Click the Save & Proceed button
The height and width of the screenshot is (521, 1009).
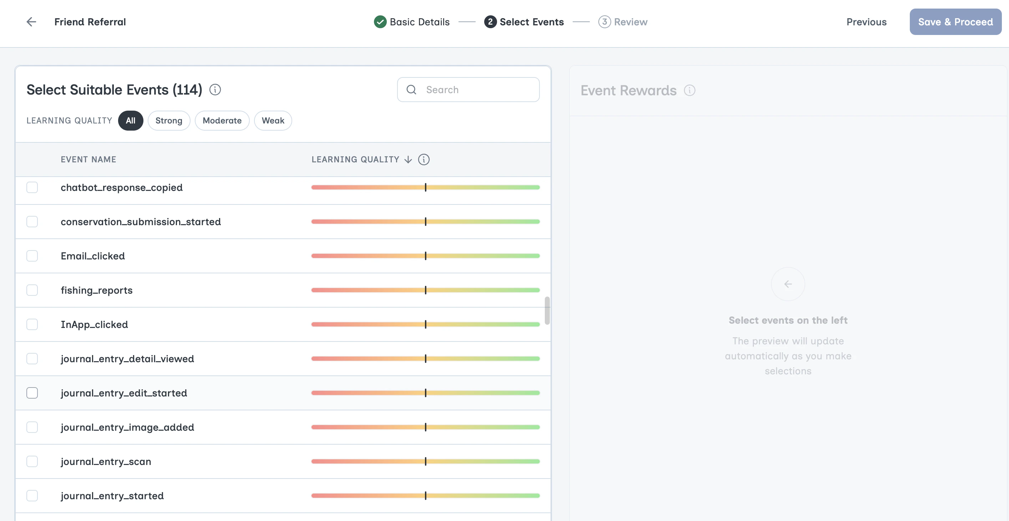click(955, 22)
